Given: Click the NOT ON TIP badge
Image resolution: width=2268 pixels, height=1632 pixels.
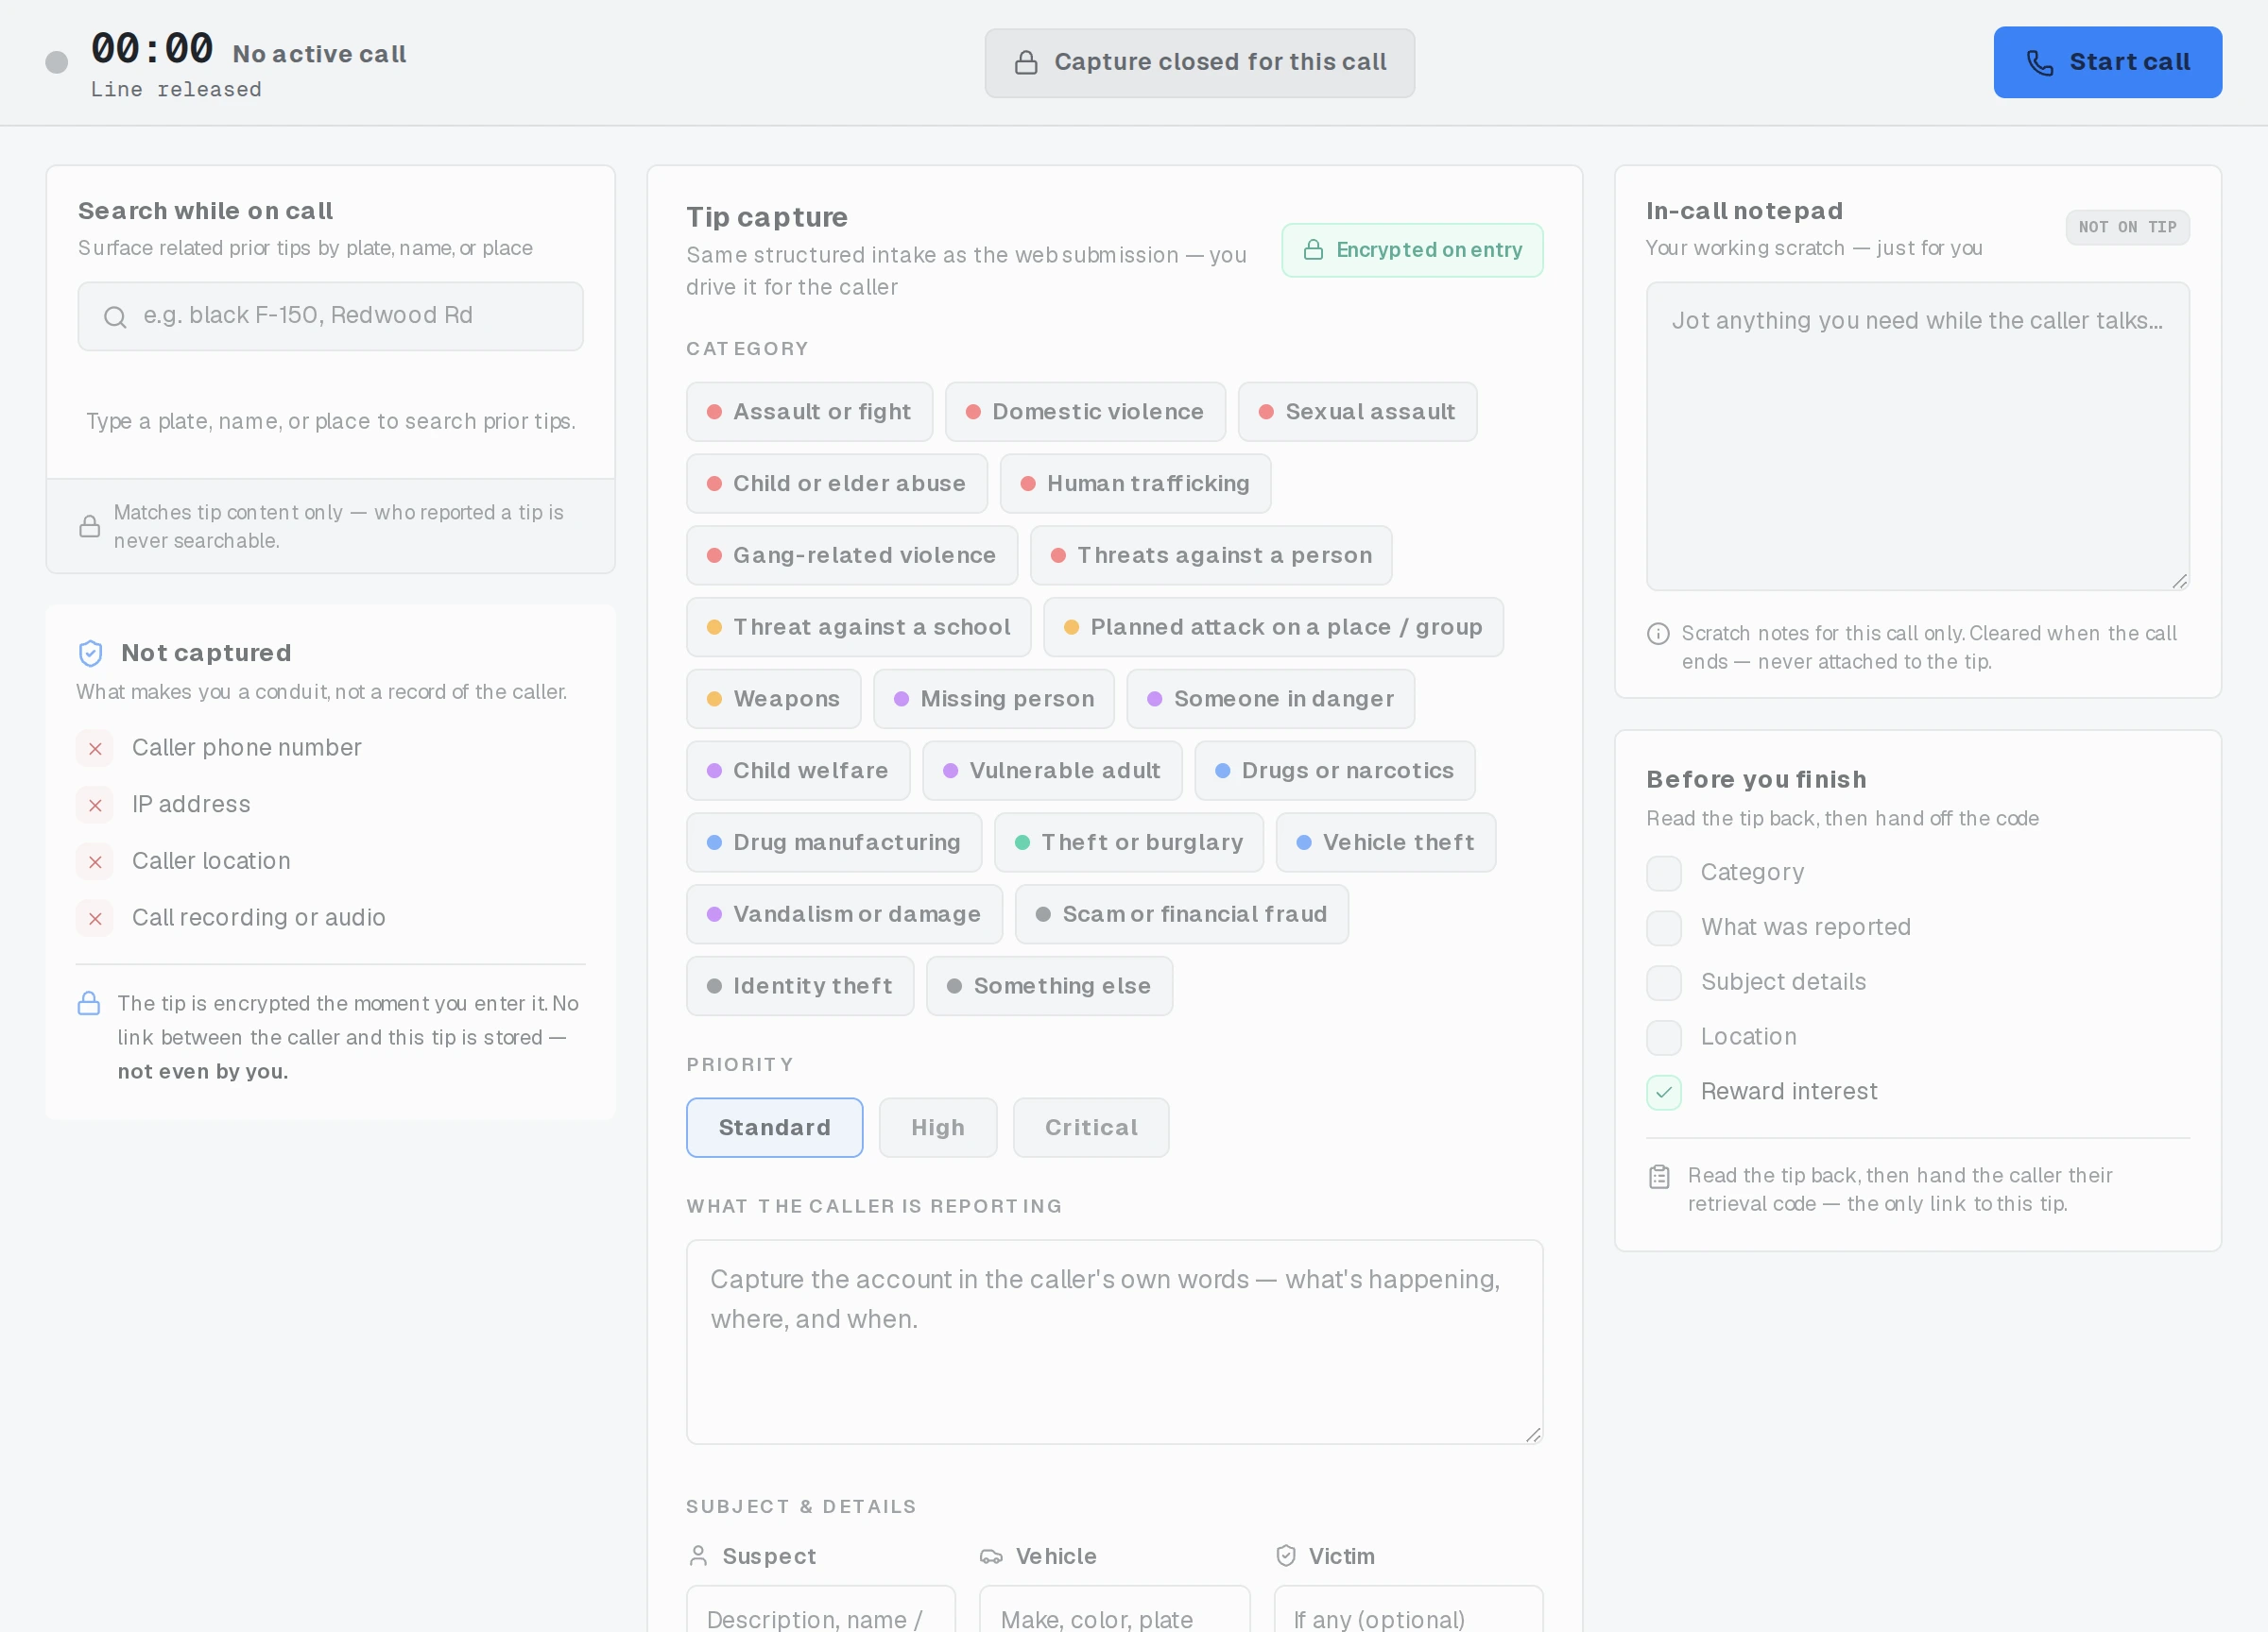Looking at the screenshot, I should click(2127, 228).
